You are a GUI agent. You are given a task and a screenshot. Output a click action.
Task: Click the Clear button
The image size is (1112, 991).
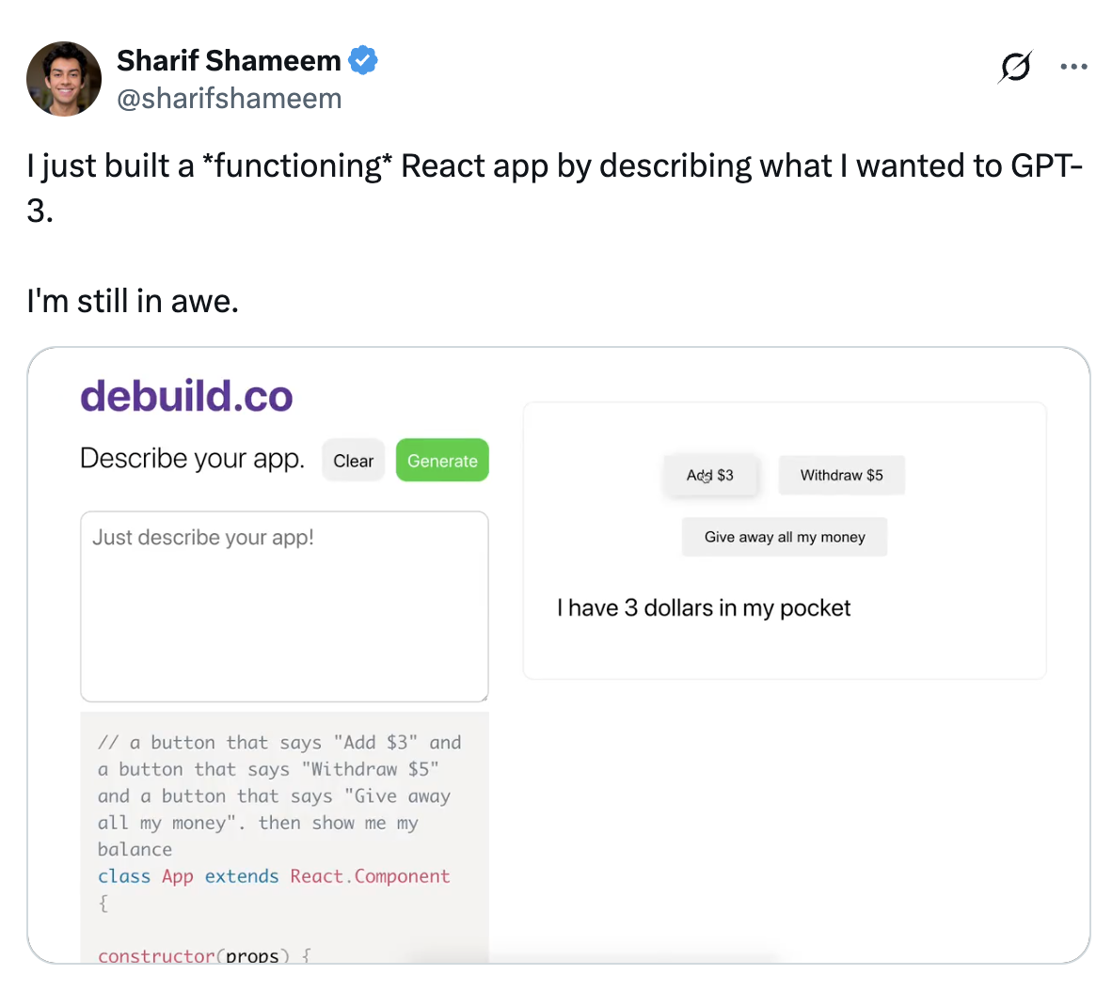click(x=353, y=461)
